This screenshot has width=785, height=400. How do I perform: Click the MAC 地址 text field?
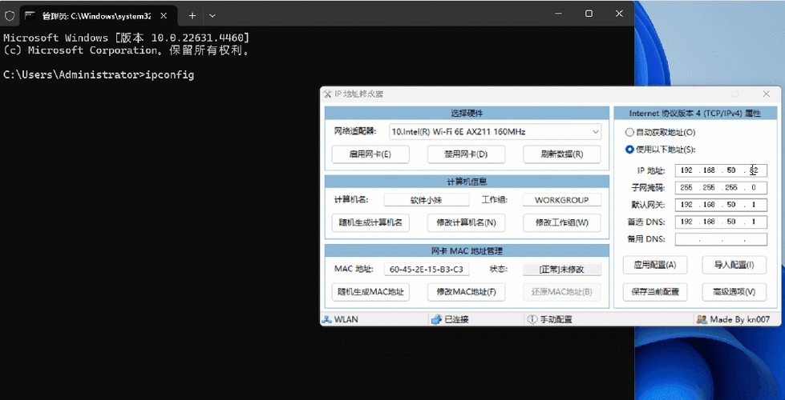tap(427, 270)
